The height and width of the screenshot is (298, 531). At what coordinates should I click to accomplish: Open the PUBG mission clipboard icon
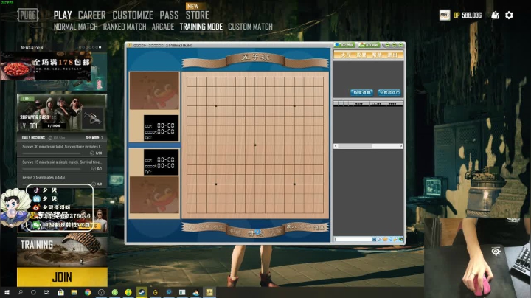[495, 15]
